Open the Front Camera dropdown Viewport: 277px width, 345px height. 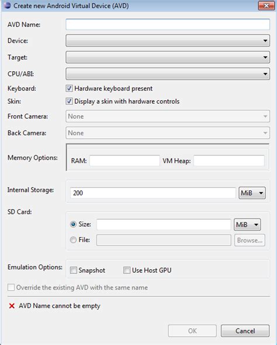[168, 116]
